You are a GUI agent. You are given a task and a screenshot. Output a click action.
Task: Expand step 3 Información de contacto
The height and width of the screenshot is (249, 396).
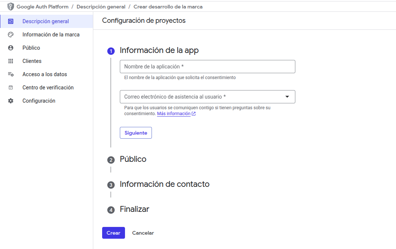165,184
